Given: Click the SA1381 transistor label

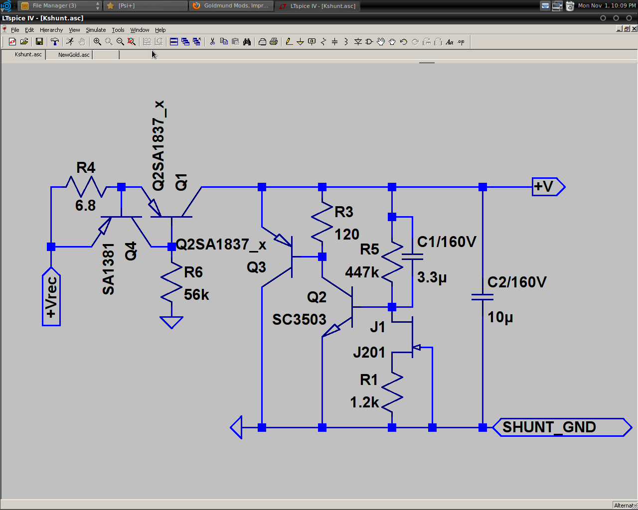Looking at the screenshot, I should point(108,269).
